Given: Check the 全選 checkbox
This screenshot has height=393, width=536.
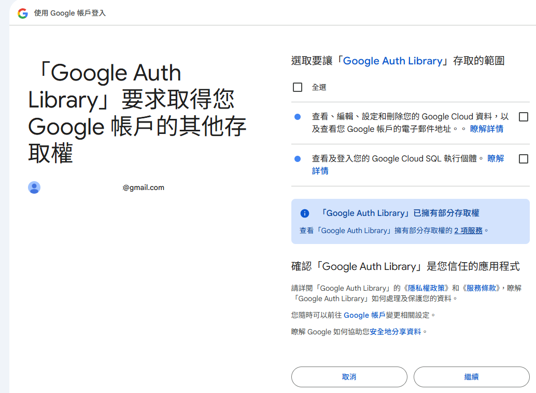Looking at the screenshot, I should (x=298, y=87).
